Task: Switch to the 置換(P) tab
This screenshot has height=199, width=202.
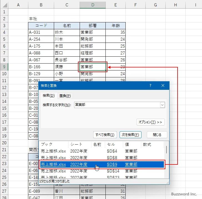Action: click(65, 96)
